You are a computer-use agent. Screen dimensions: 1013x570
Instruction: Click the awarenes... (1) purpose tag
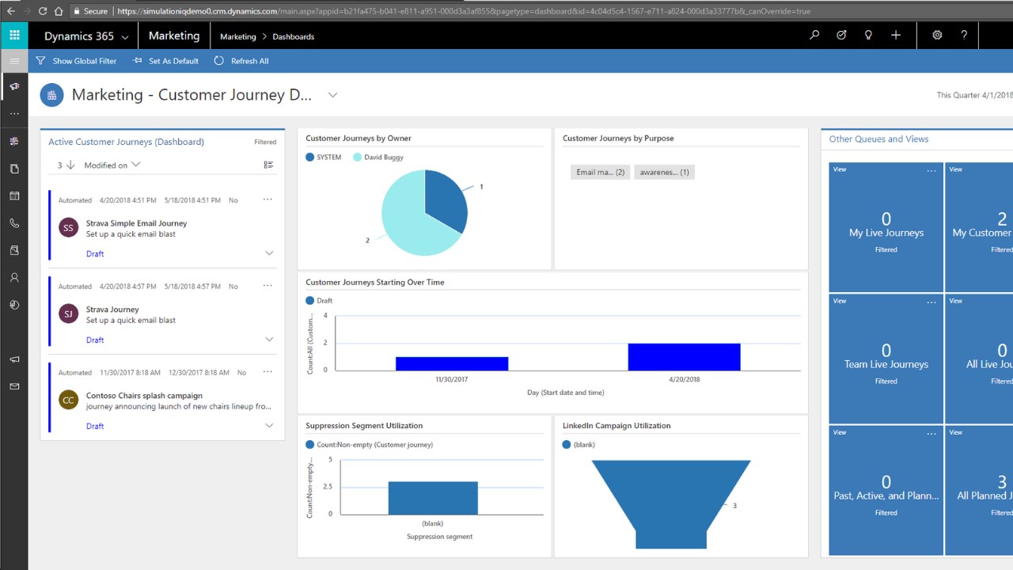click(664, 172)
